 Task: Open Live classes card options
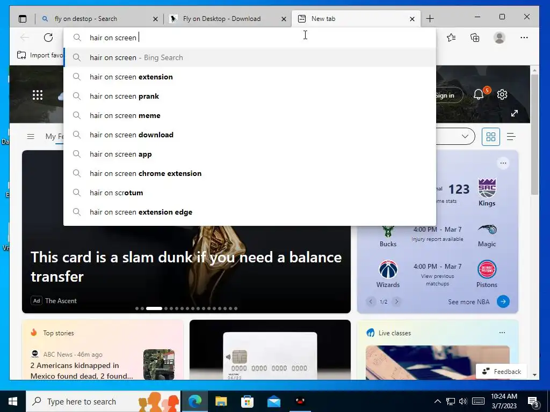tap(502, 333)
